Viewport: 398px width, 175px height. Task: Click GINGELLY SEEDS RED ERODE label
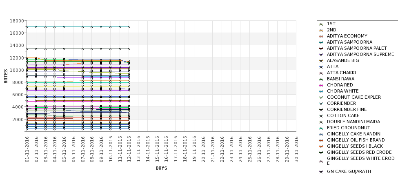coord(359,152)
